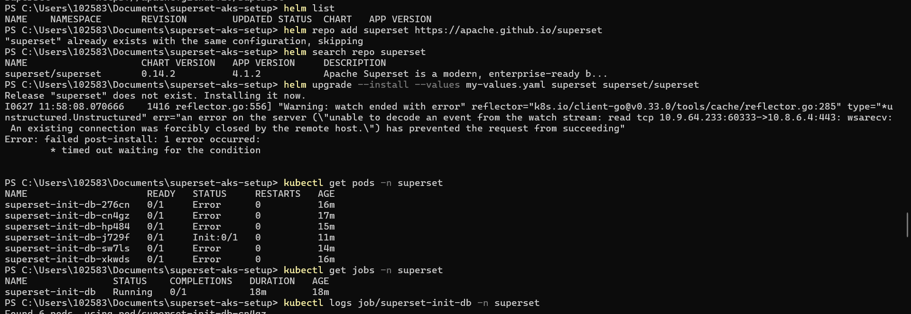
Task: Click the vertical scrollbar thumb
Action: 908,225
